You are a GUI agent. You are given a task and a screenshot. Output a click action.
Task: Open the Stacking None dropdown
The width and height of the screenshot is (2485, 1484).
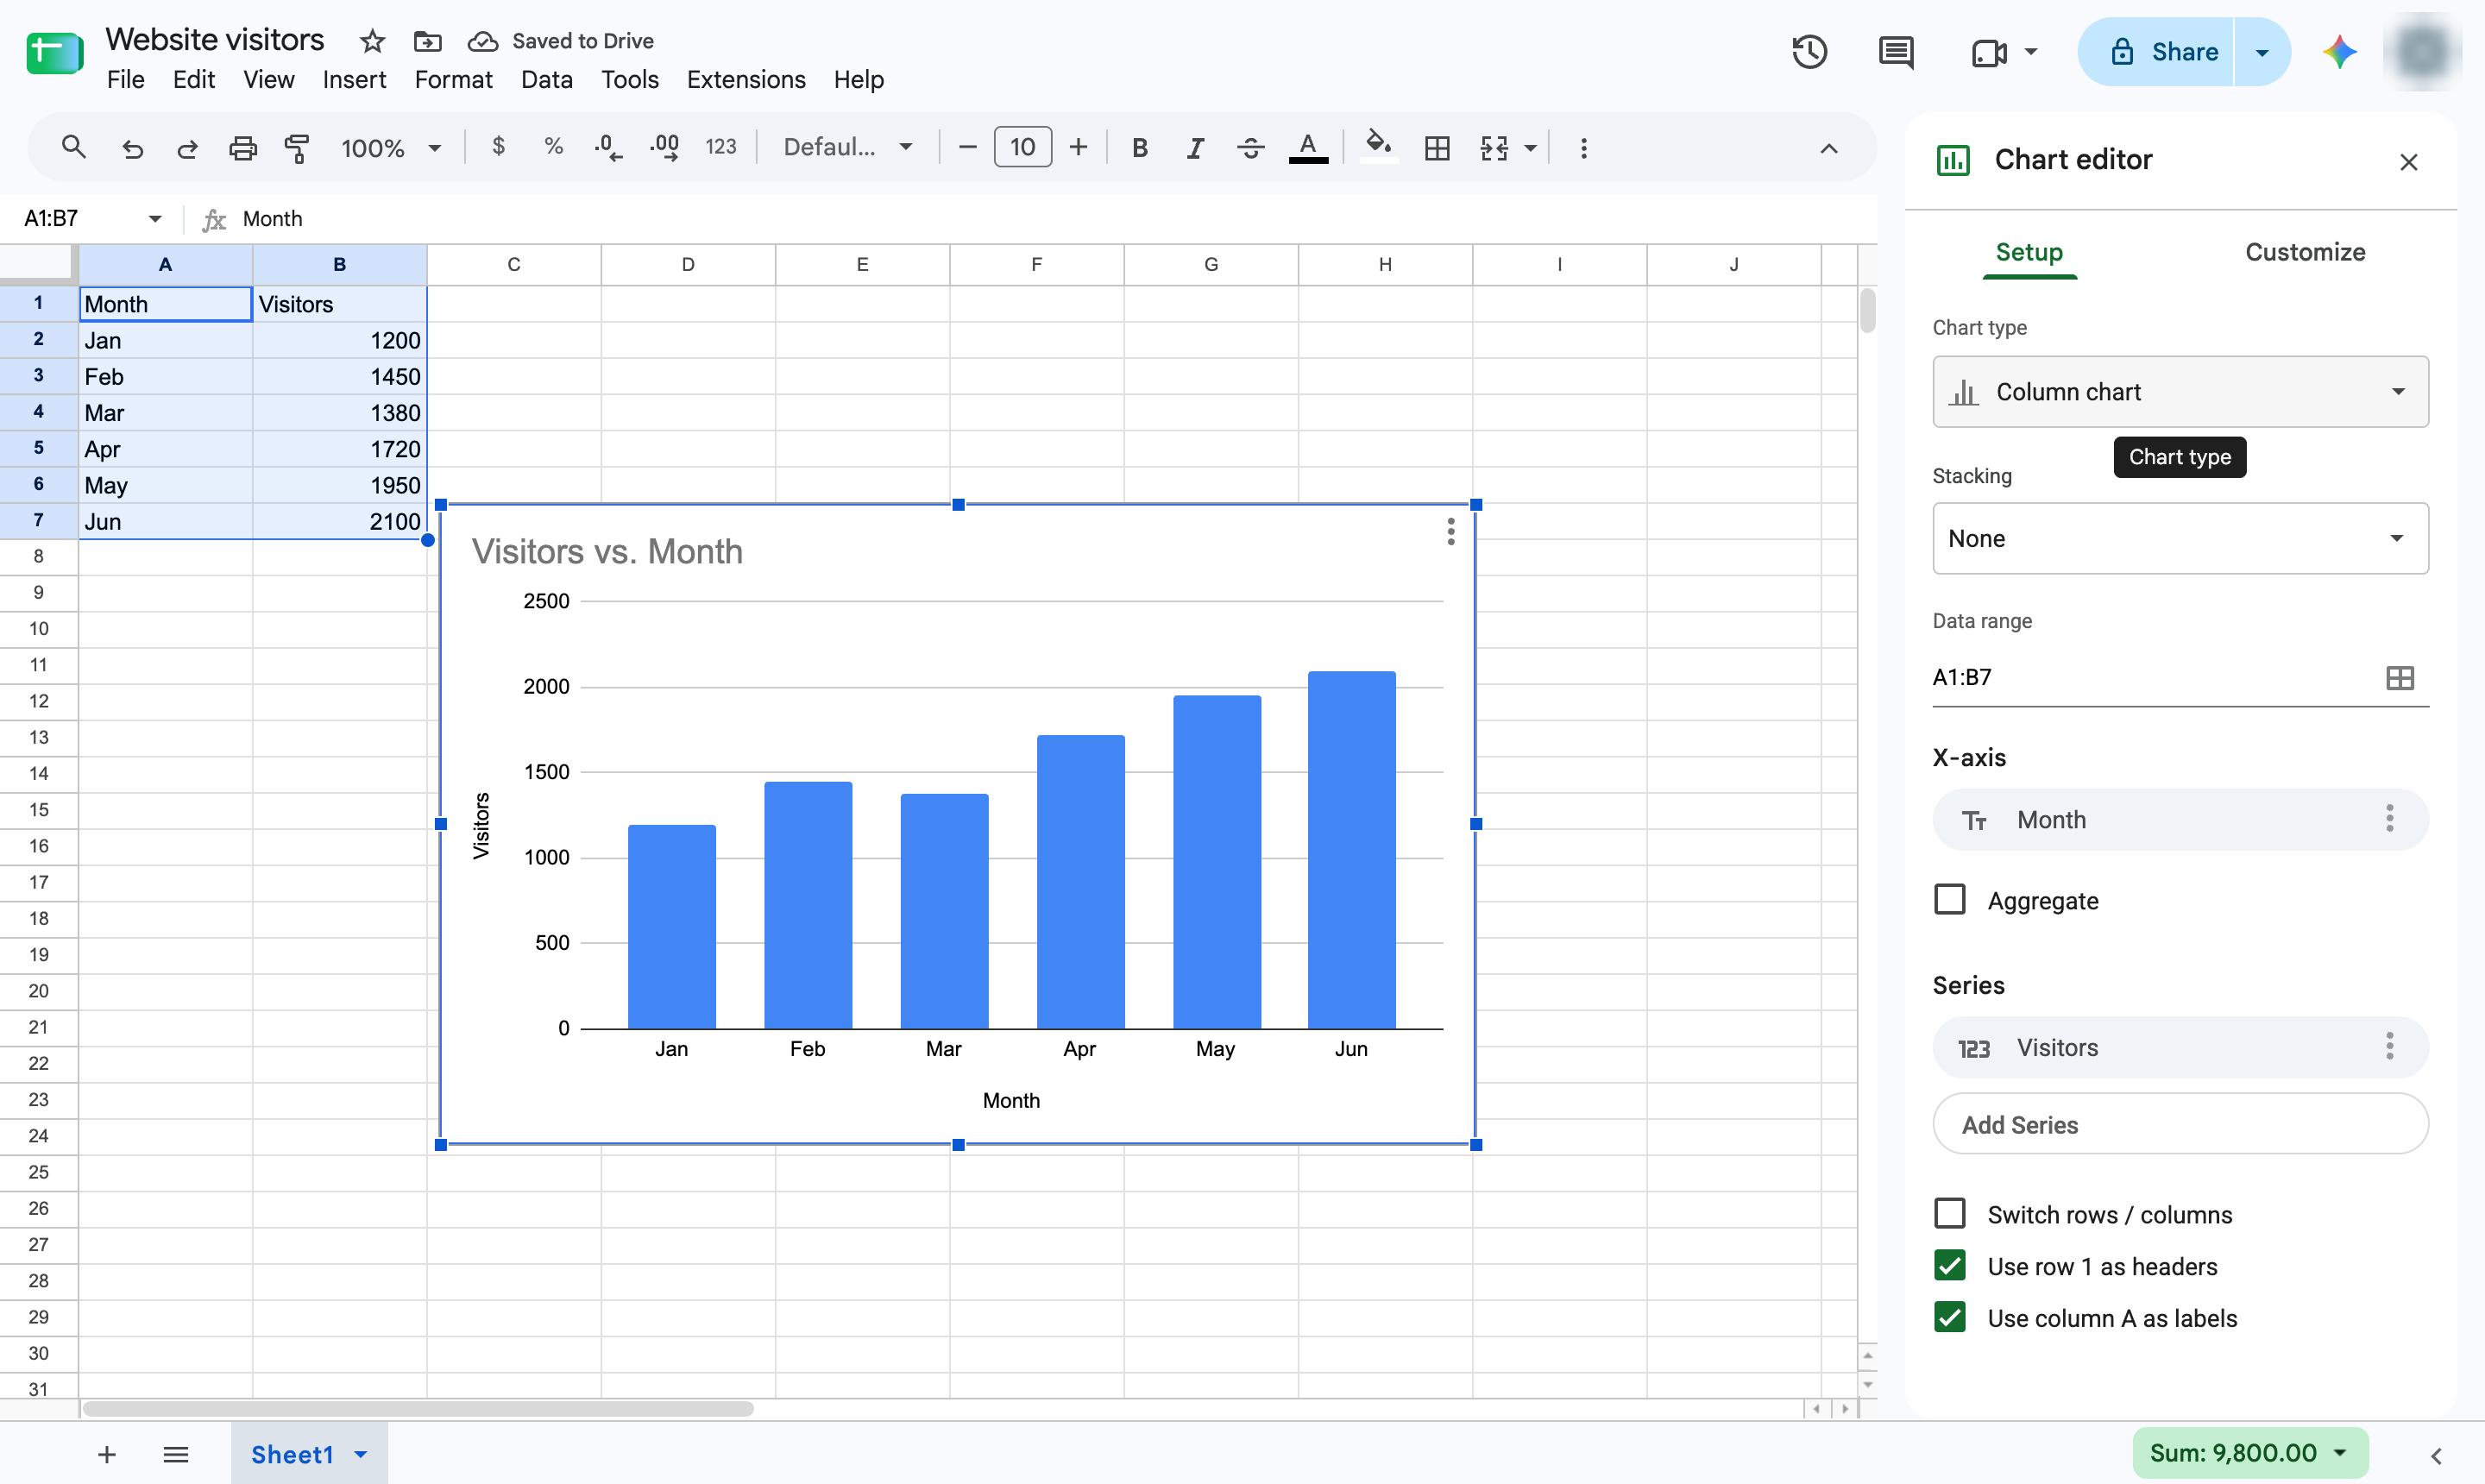[2180, 539]
